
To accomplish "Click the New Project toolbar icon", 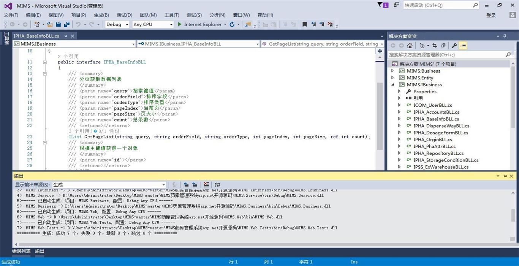I will pos(37,24).
